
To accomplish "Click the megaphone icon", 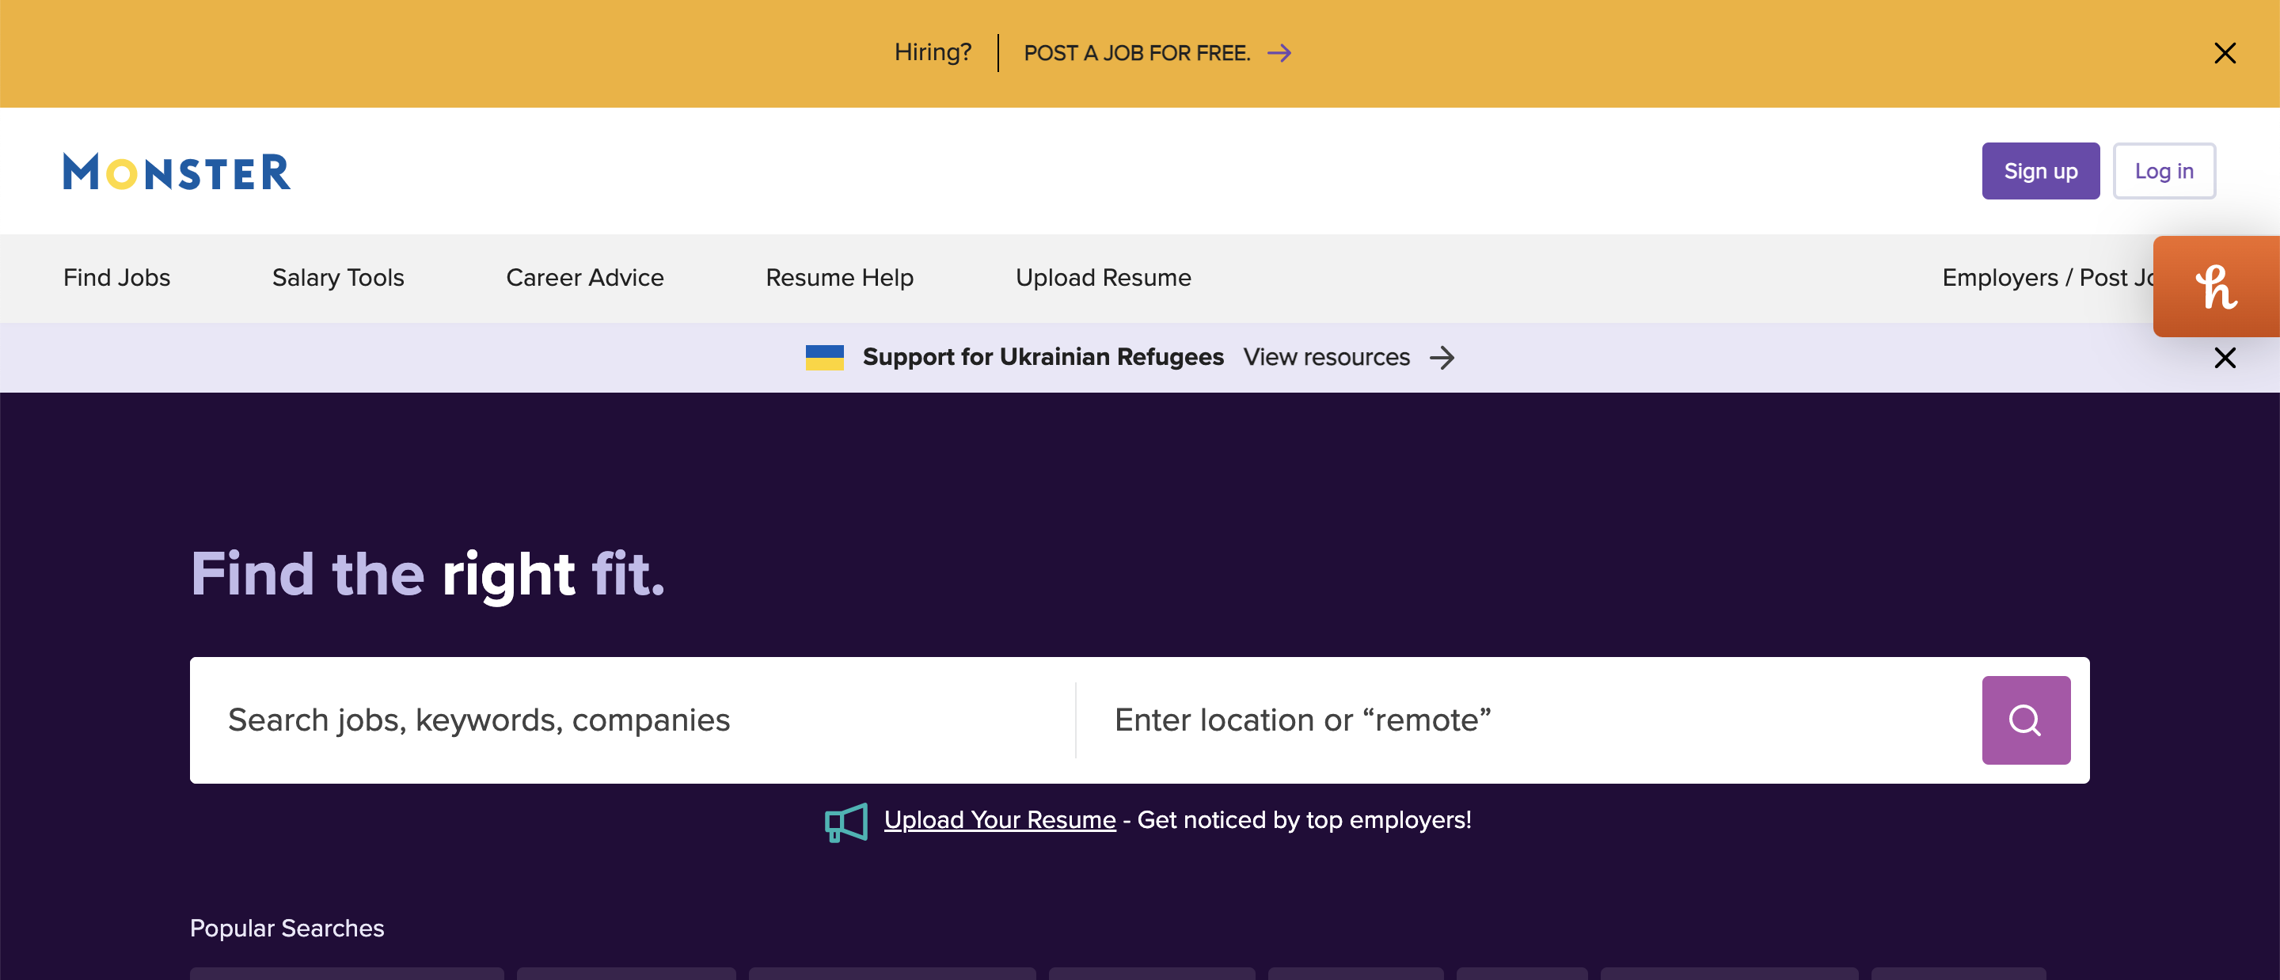I will (845, 822).
